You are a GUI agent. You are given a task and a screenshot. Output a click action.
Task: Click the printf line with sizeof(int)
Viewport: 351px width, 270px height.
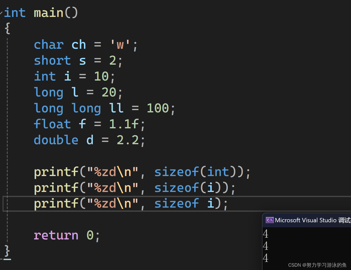pyautogui.click(x=142, y=172)
